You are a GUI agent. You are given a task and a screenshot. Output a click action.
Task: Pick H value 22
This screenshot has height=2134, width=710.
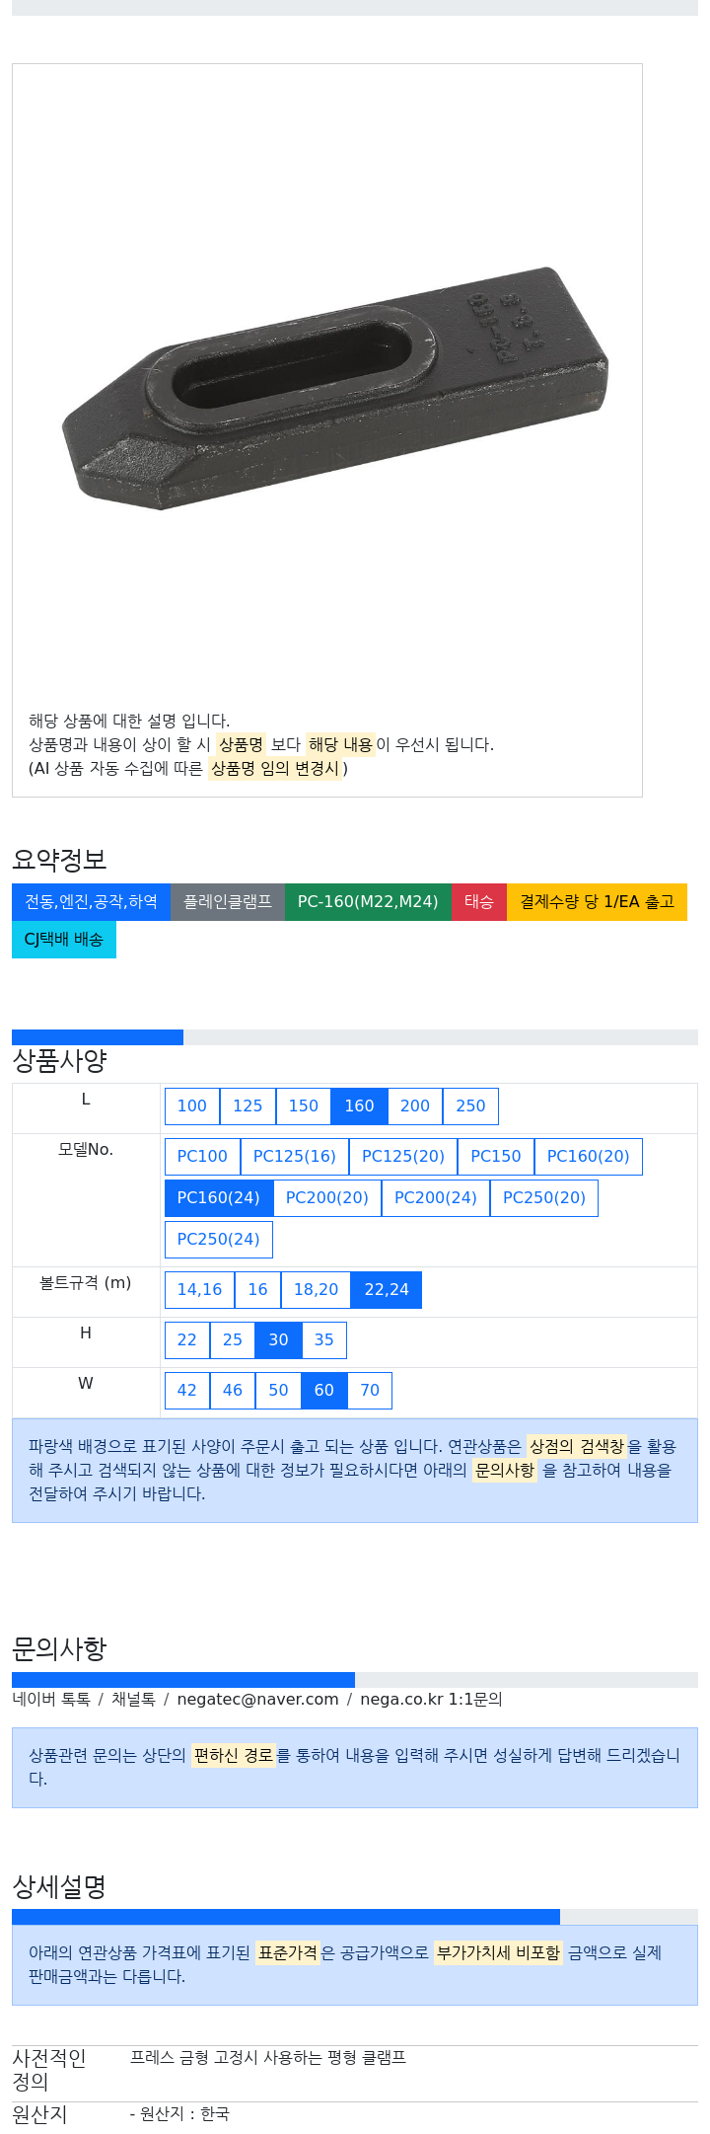pos(187,1340)
